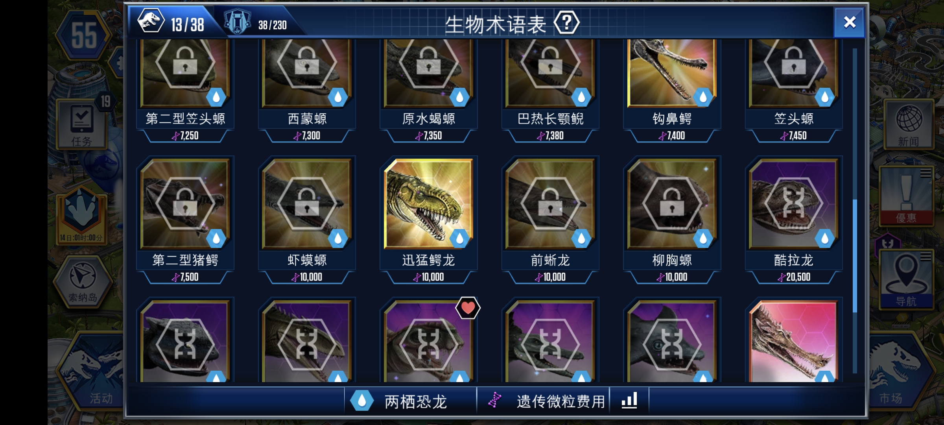Select the hybrid creatures 38/230 tab
Screen dimensions: 944x425
coord(256,22)
